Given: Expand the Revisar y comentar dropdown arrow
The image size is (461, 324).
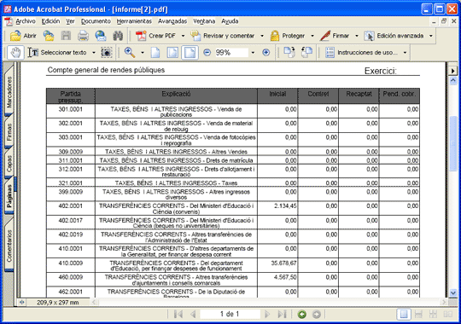Looking at the screenshot, I should coord(262,36).
